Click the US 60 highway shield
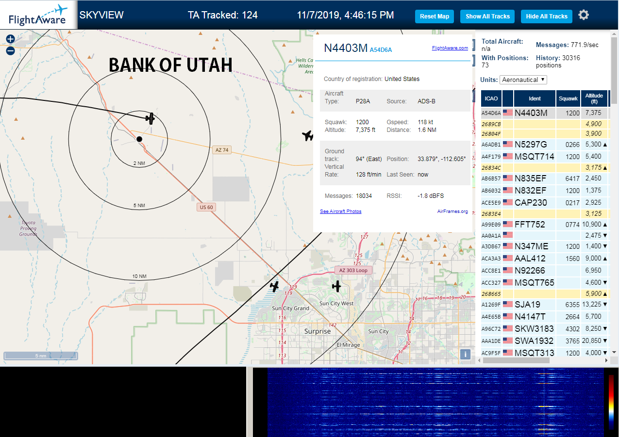The height and width of the screenshot is (437, 619). pyautogui.click(x=206, y=207)
